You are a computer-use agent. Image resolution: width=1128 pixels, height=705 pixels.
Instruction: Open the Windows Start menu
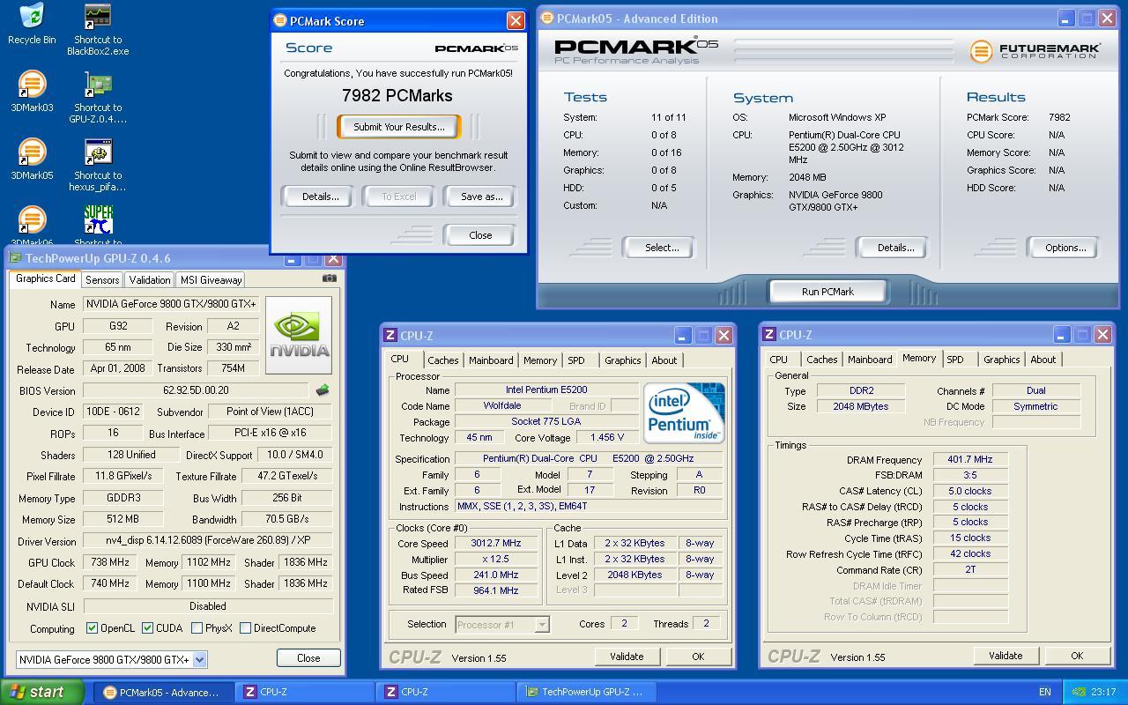click(x=42, y=692)
